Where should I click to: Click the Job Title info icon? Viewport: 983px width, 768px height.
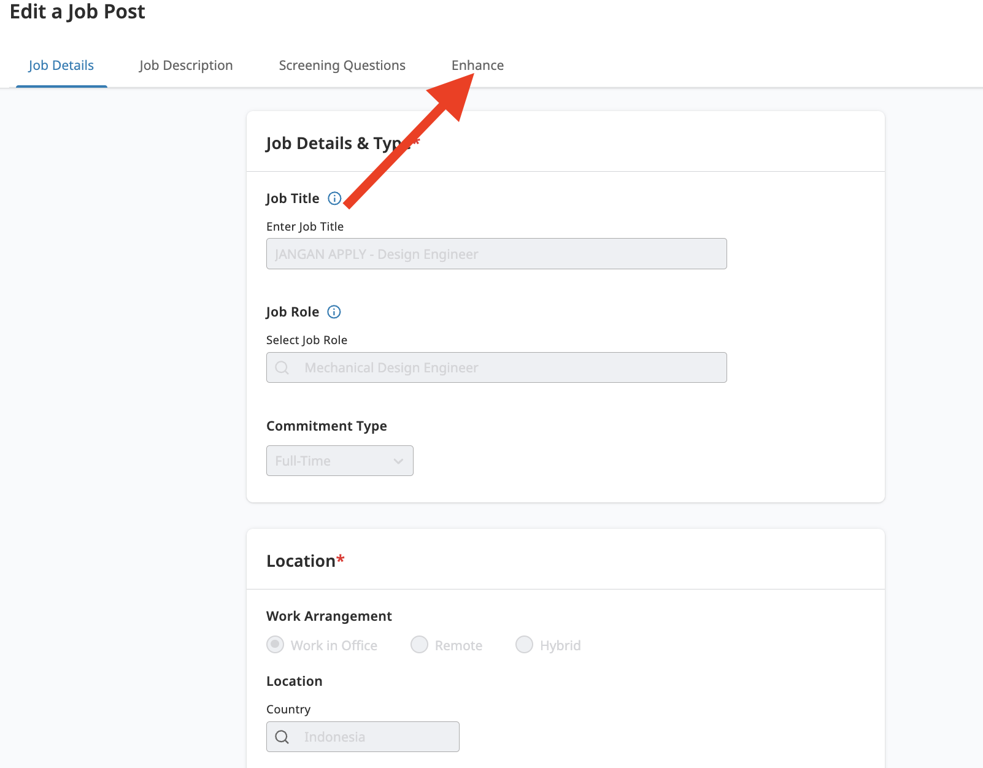pos(334,198)
